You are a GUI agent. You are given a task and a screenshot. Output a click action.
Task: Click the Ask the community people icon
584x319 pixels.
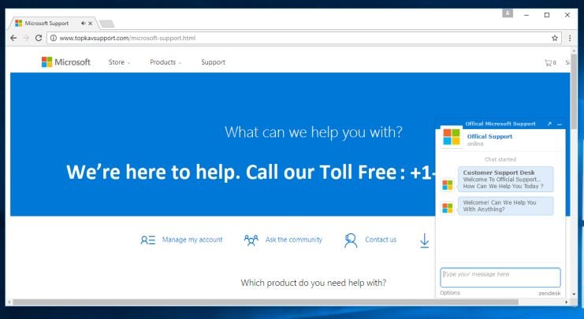coord(251,240)
